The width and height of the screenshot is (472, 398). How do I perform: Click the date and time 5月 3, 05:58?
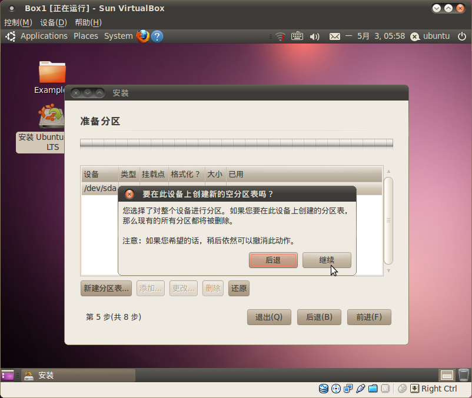pos(381,36)
